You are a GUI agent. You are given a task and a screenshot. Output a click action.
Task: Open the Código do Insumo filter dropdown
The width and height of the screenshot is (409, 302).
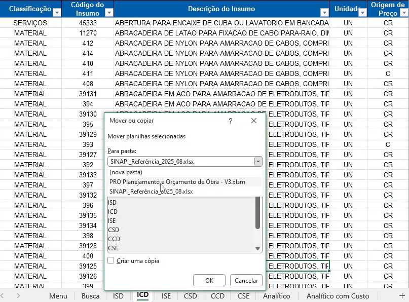108,13
